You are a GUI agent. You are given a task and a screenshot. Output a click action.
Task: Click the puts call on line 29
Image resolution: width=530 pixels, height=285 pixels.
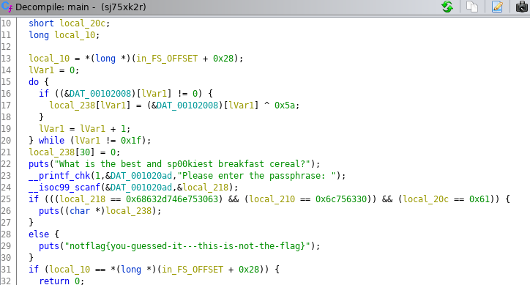point(49,246)
